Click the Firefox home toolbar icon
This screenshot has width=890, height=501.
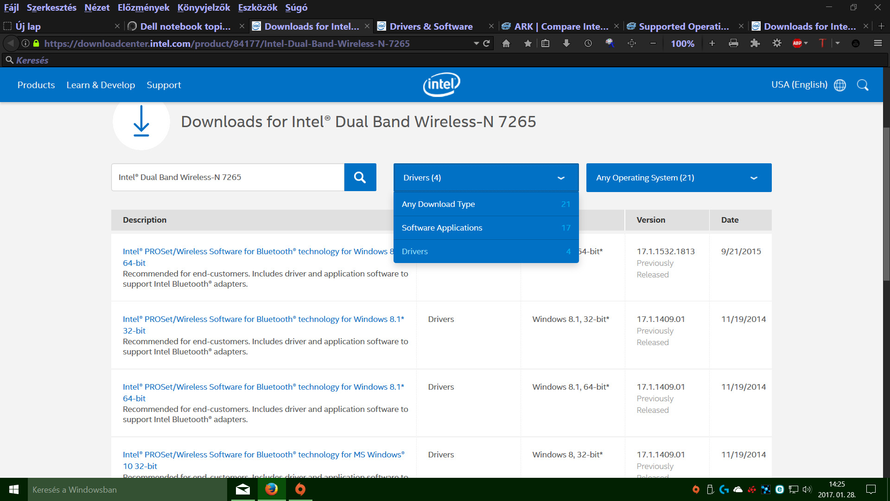506,44
